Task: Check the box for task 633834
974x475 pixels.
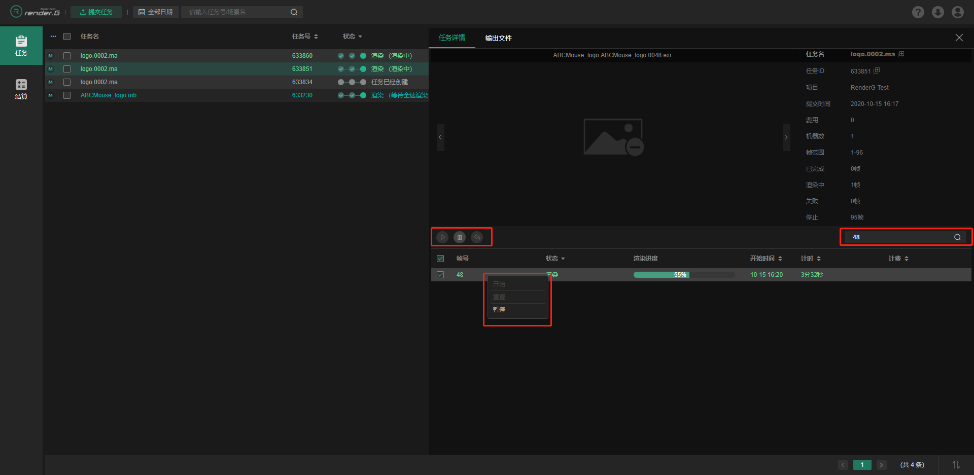Action: [x=67, y=82]
